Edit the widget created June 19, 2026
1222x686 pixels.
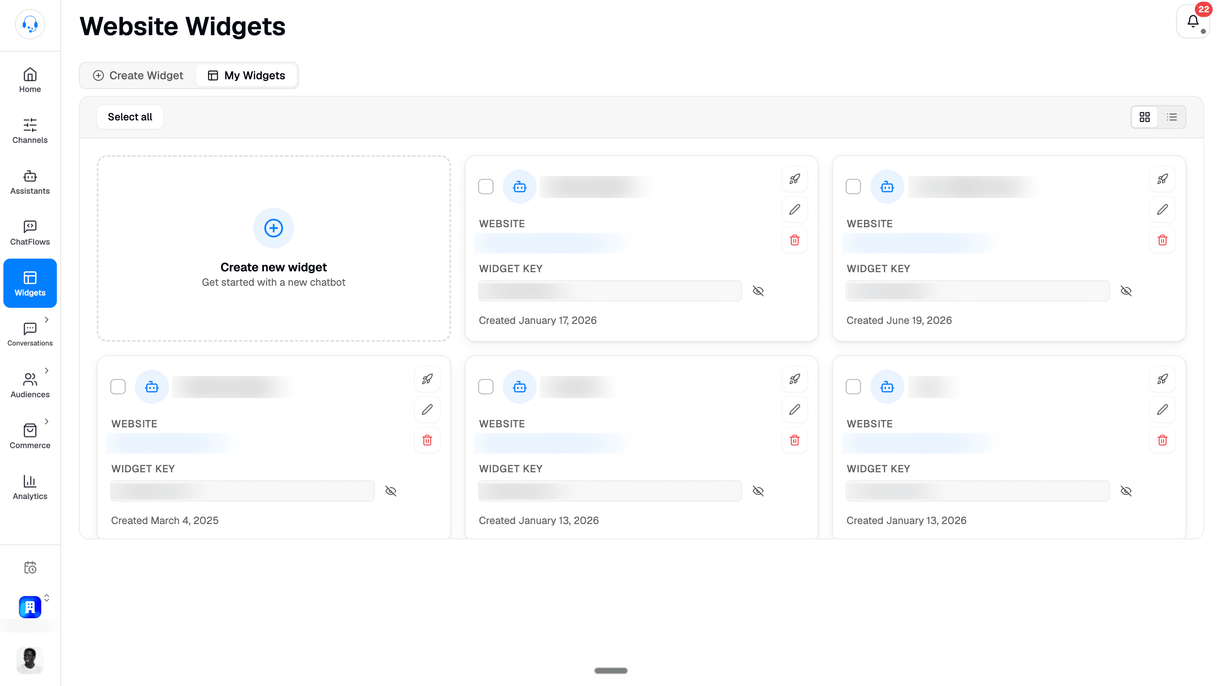(x=1162, y=209)
